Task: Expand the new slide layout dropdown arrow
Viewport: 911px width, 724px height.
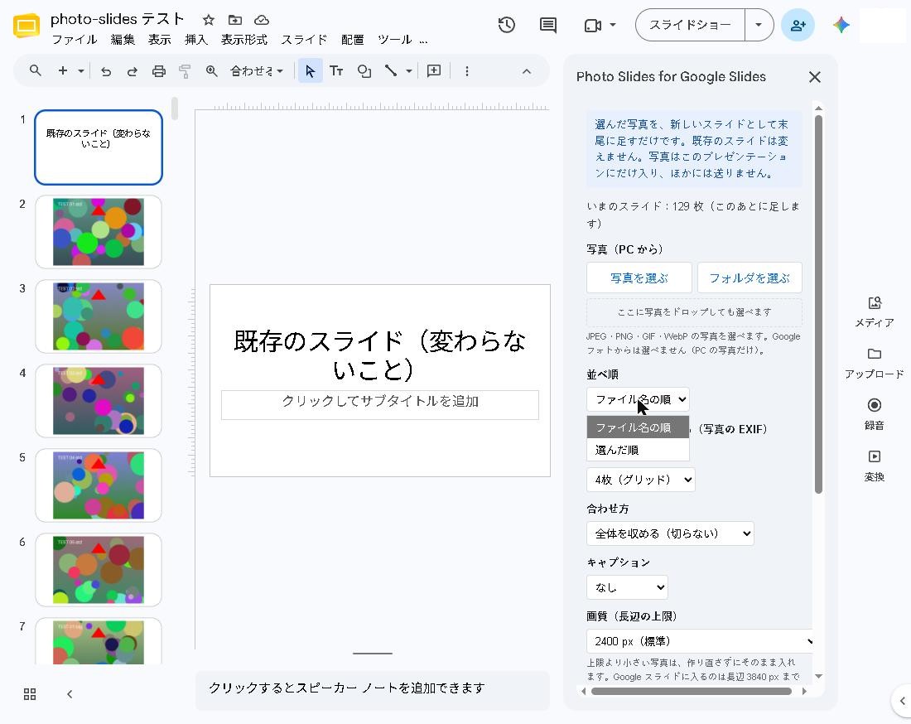Action: [x=81, y=71]
